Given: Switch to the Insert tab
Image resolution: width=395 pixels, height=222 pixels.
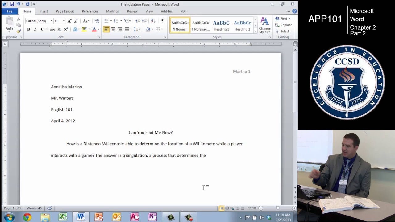Looking at the screenshot, I should pyautogui.click(x=44, y=11).
